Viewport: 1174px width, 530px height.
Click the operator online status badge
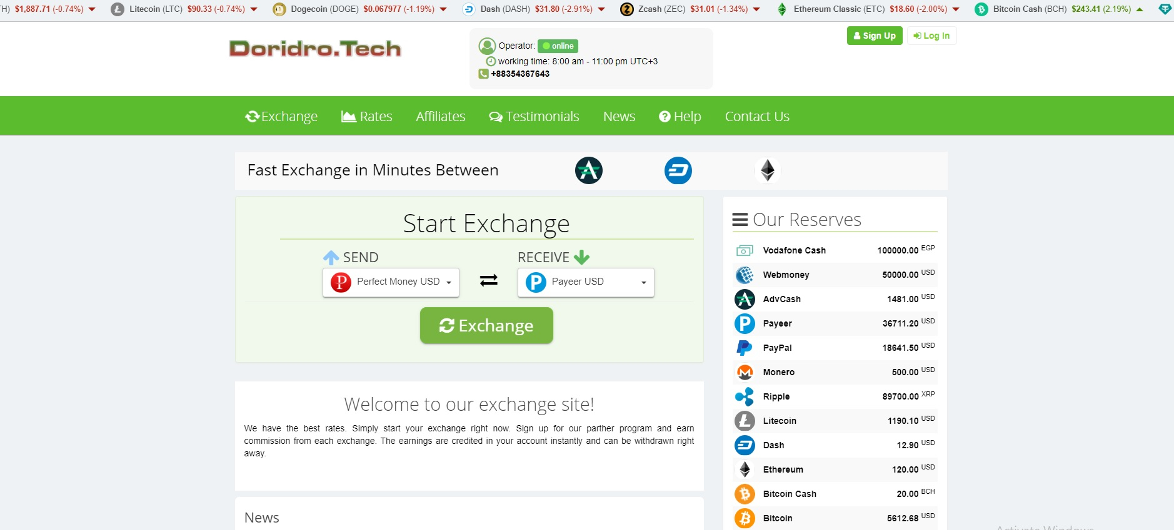(558, 46)
